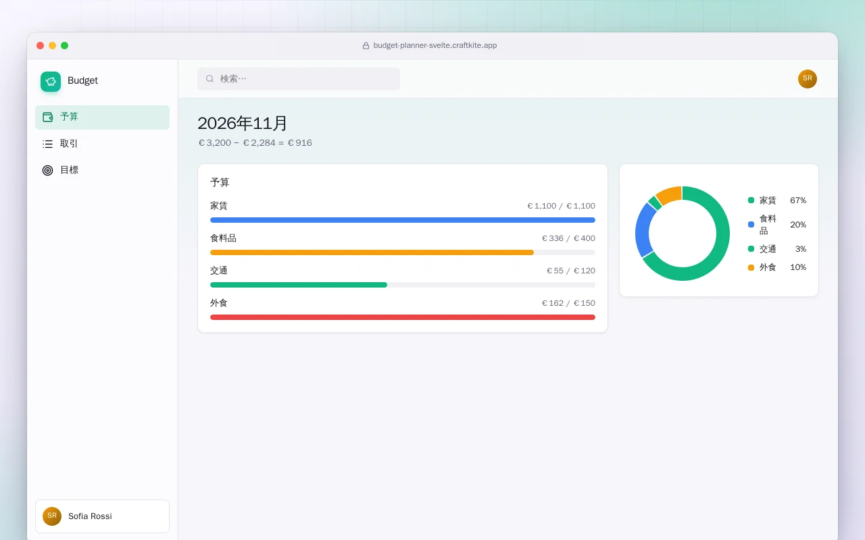Click the list icon beside 取引
The height and width of the screenshot is (540, 865).
click(48, 144)
